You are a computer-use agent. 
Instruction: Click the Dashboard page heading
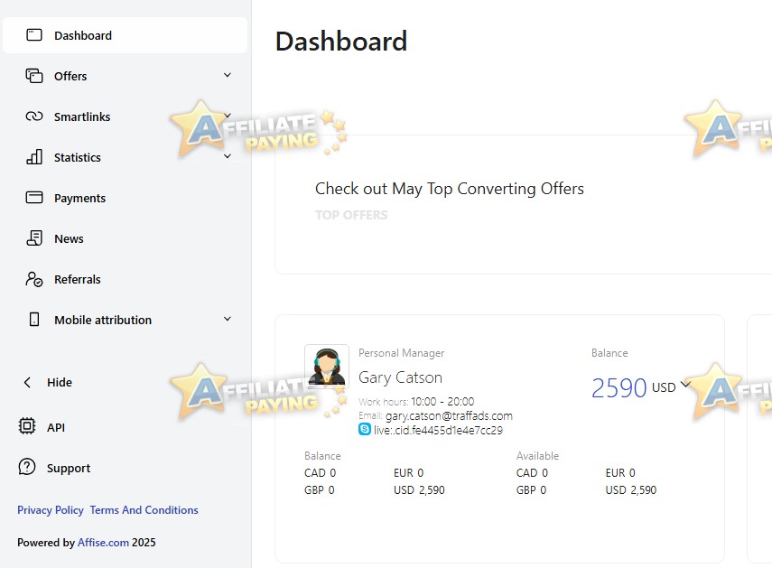click(x=341, y=41)
